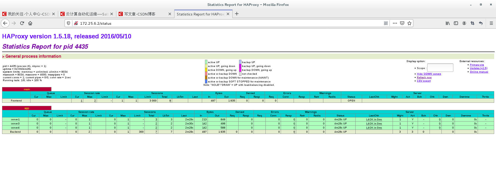This screenshot has height=170, width=496.
Task: Click Hide 'DOWN' servers link
Action: [429, 74]
